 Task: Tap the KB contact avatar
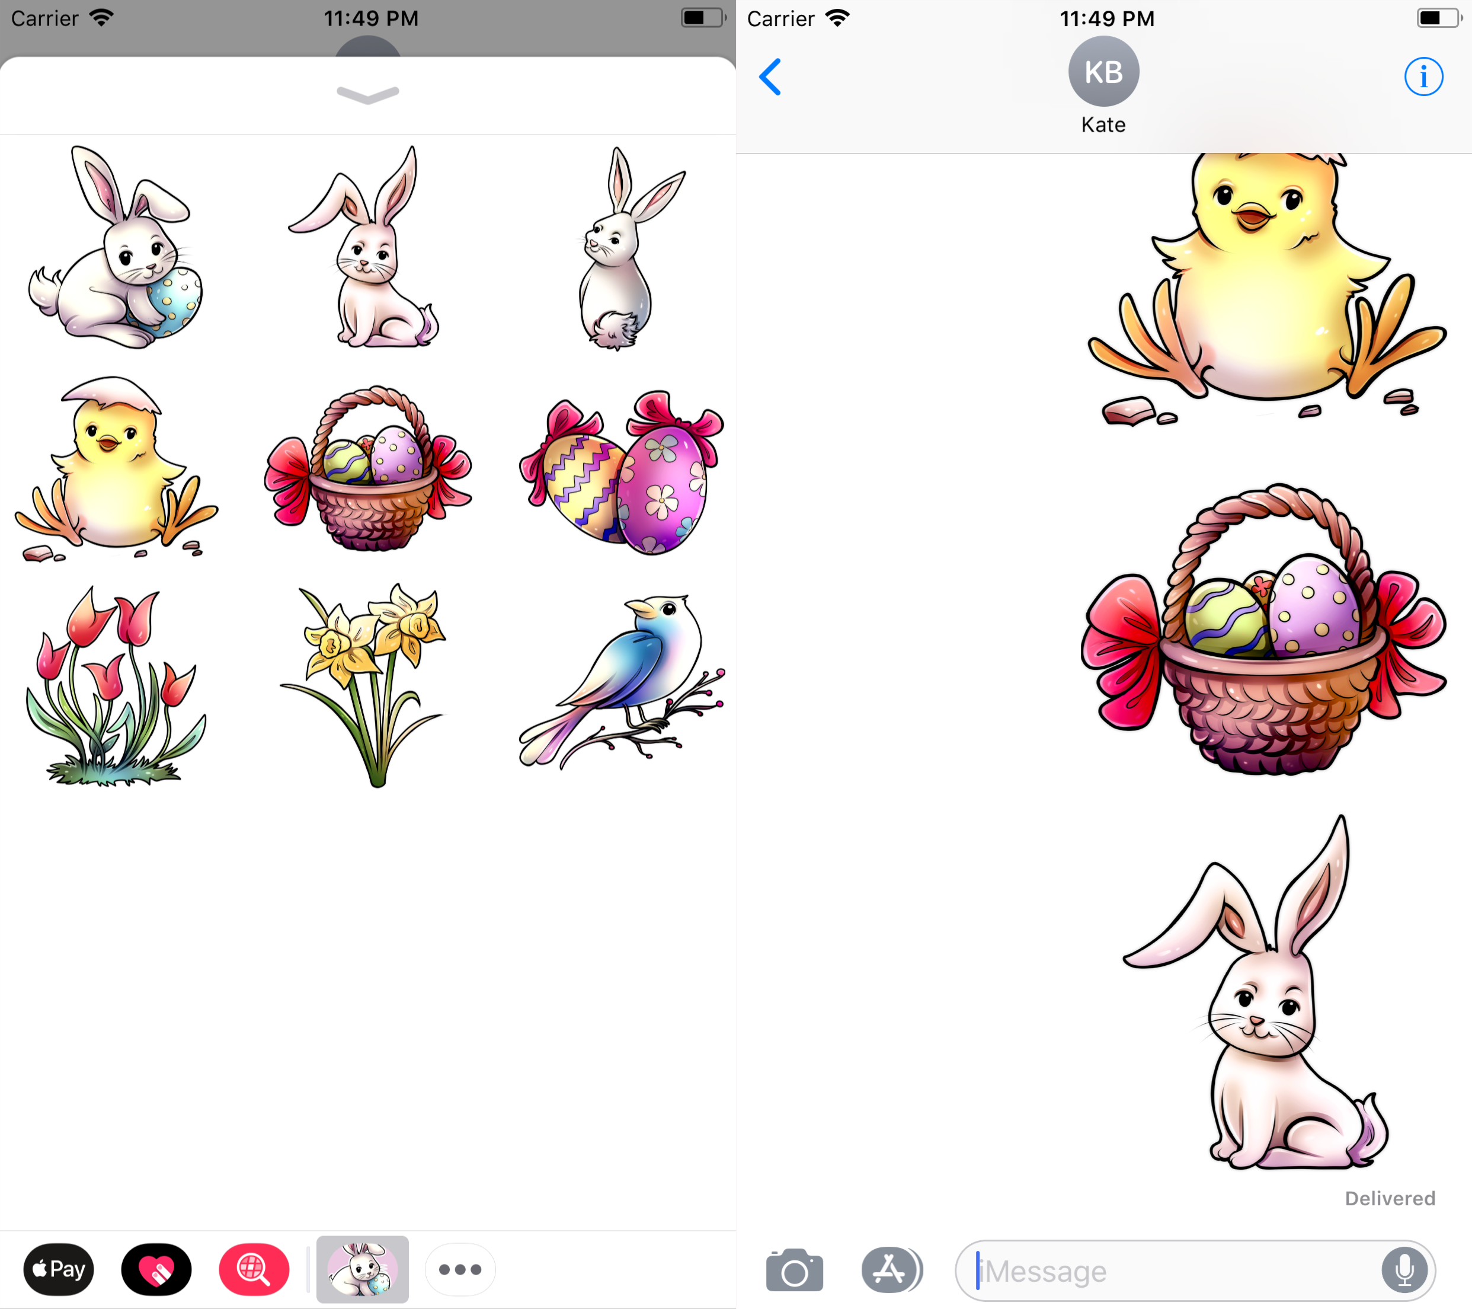tap(1103, 71)
